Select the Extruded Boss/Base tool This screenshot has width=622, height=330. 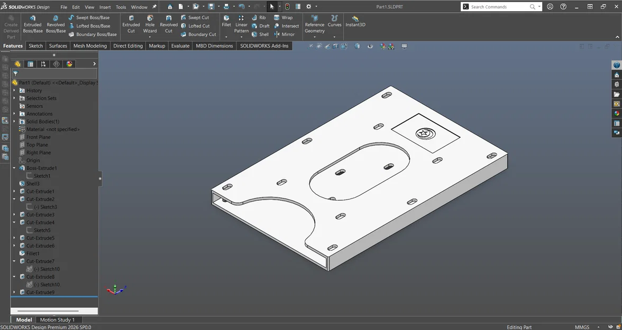(x=33, y=24)
